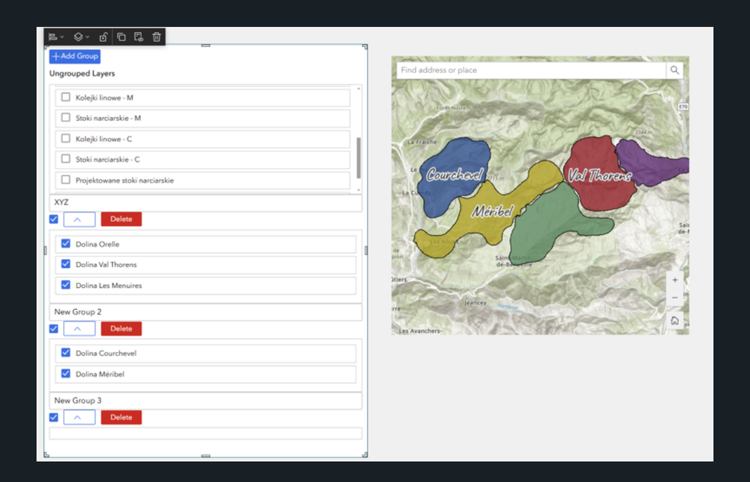Viewport: 750px width, 482px height.
Task: Click the widget's top-right resize handle
Action: 365,46
